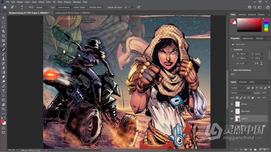Select the Rectangle shape tool
This screenshot has width=271, height=152.
(x=3, y=100)
